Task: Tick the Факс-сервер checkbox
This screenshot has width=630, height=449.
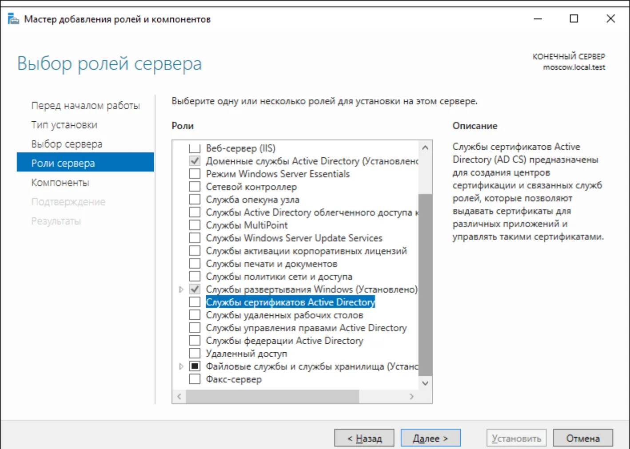Action: (195, 379)
